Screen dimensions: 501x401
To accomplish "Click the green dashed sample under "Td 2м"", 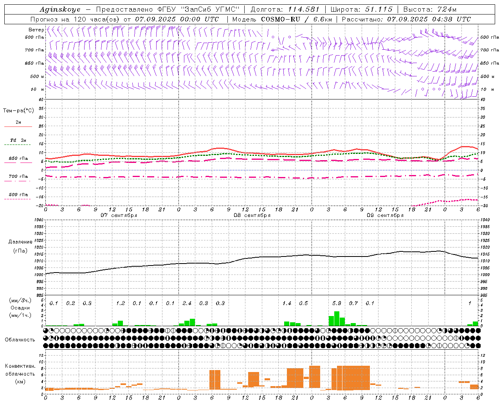I will [x=17, y=145].
